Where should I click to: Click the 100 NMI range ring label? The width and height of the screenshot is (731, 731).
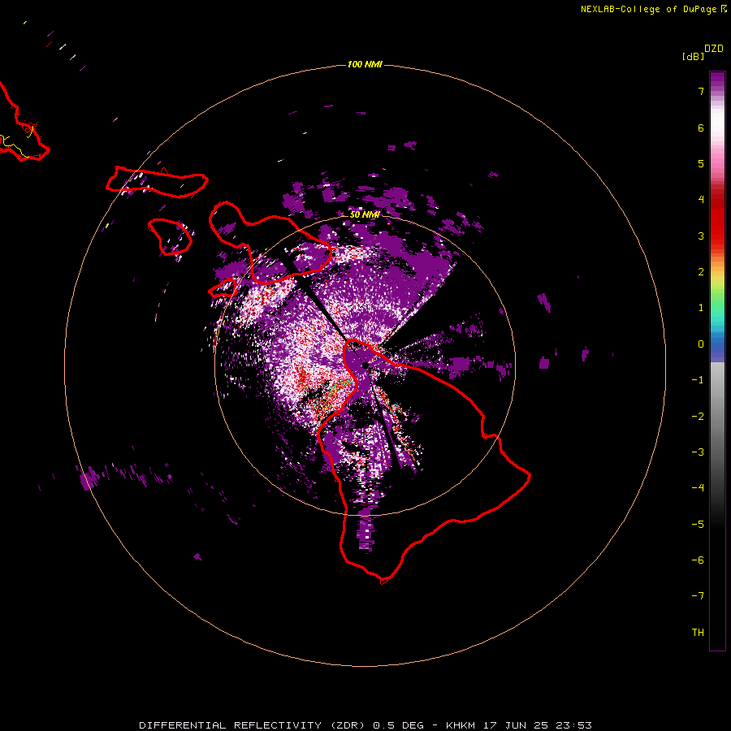365,64
